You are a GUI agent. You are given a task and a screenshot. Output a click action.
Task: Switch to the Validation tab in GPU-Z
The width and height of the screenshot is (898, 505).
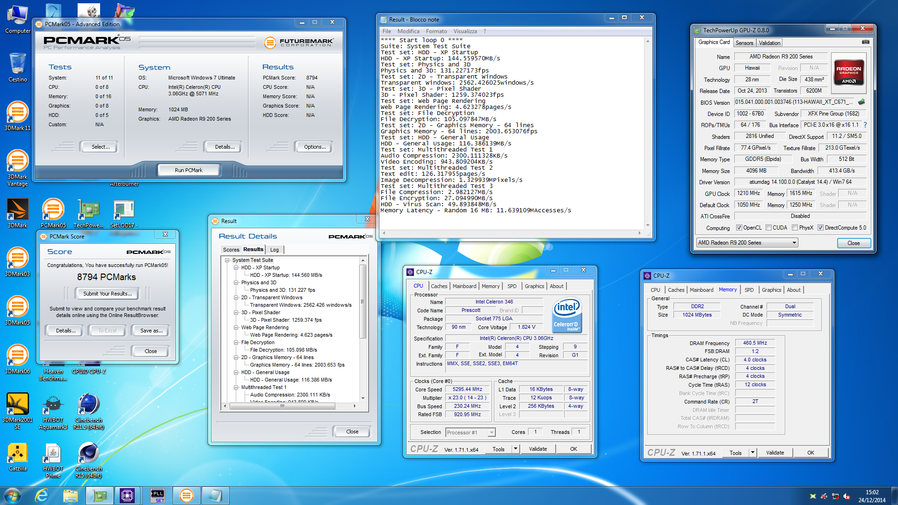tap(769, 43)
